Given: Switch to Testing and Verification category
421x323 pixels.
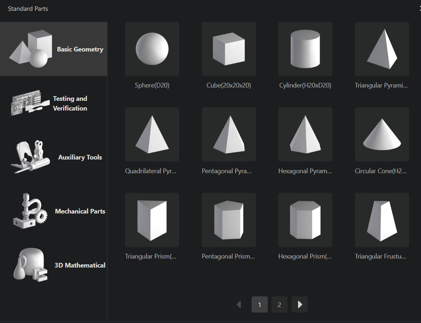Looking at the screenshot, I should tap(54, 103).
